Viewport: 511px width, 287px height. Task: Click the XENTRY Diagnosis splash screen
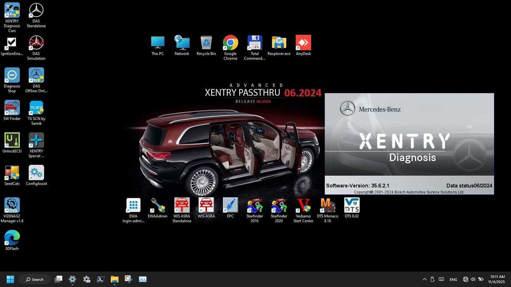tap(409, 144)
